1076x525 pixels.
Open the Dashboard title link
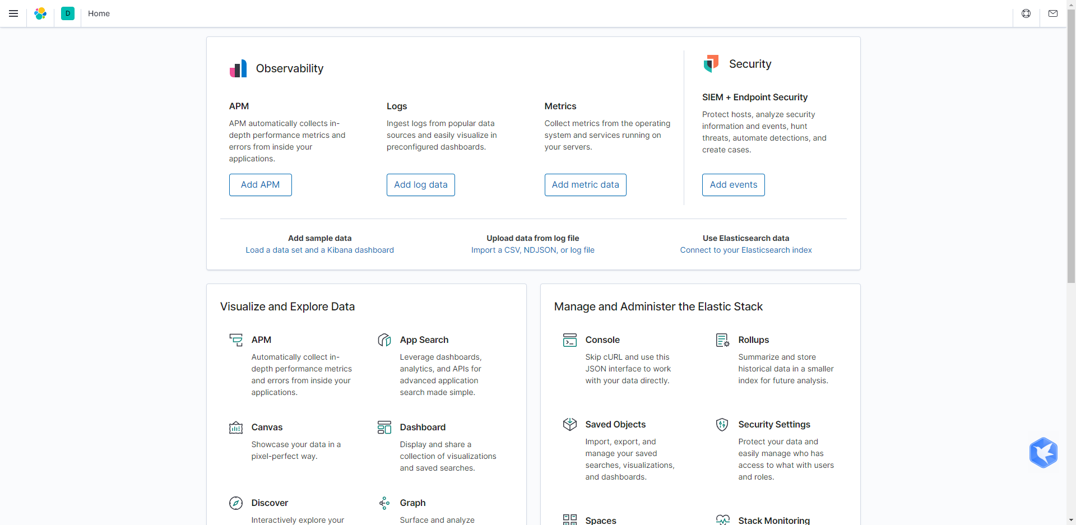[x=423, y=427]
